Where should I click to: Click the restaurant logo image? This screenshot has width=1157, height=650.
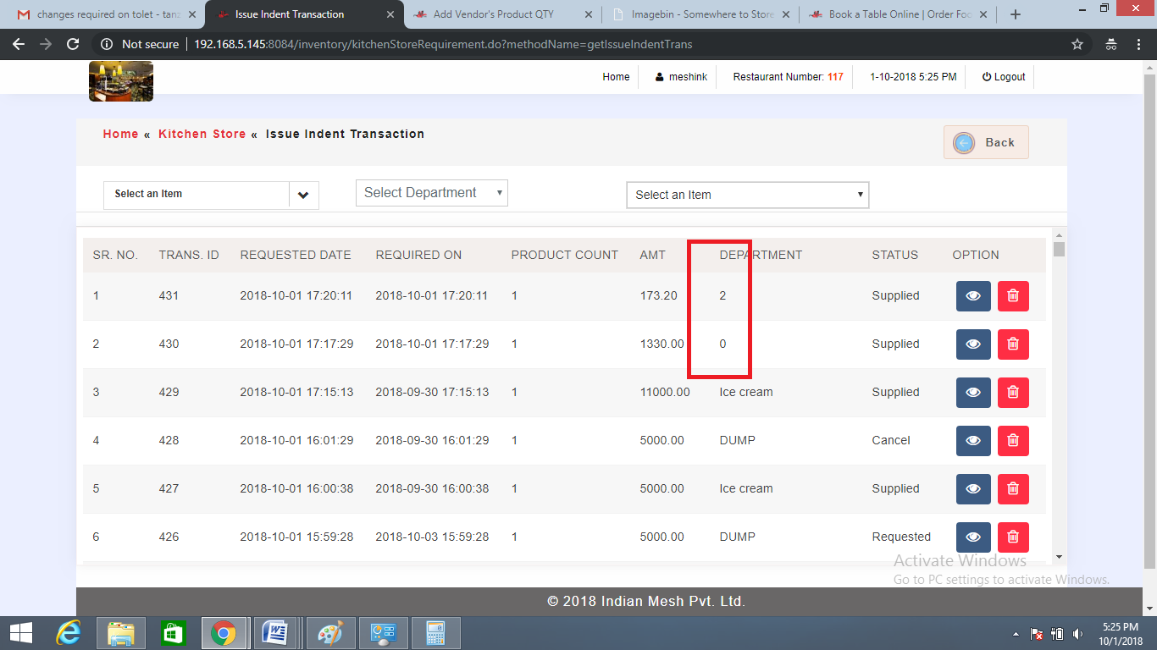pyautogui.click(x=121, y=81)
